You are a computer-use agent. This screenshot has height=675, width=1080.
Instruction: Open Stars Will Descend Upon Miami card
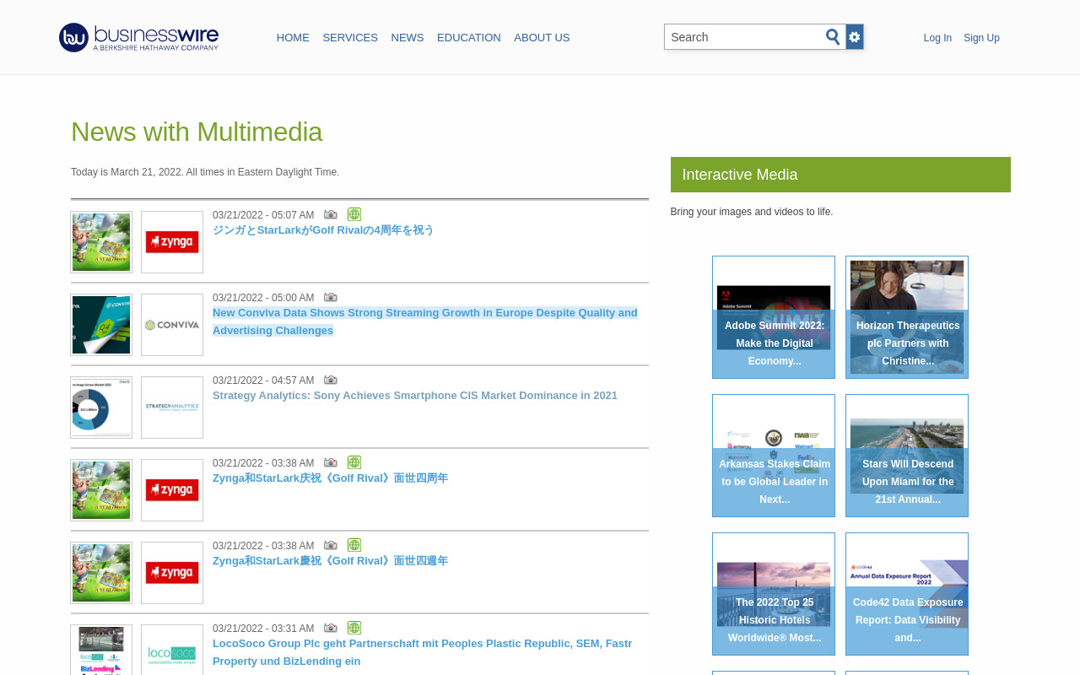(907, 456)
